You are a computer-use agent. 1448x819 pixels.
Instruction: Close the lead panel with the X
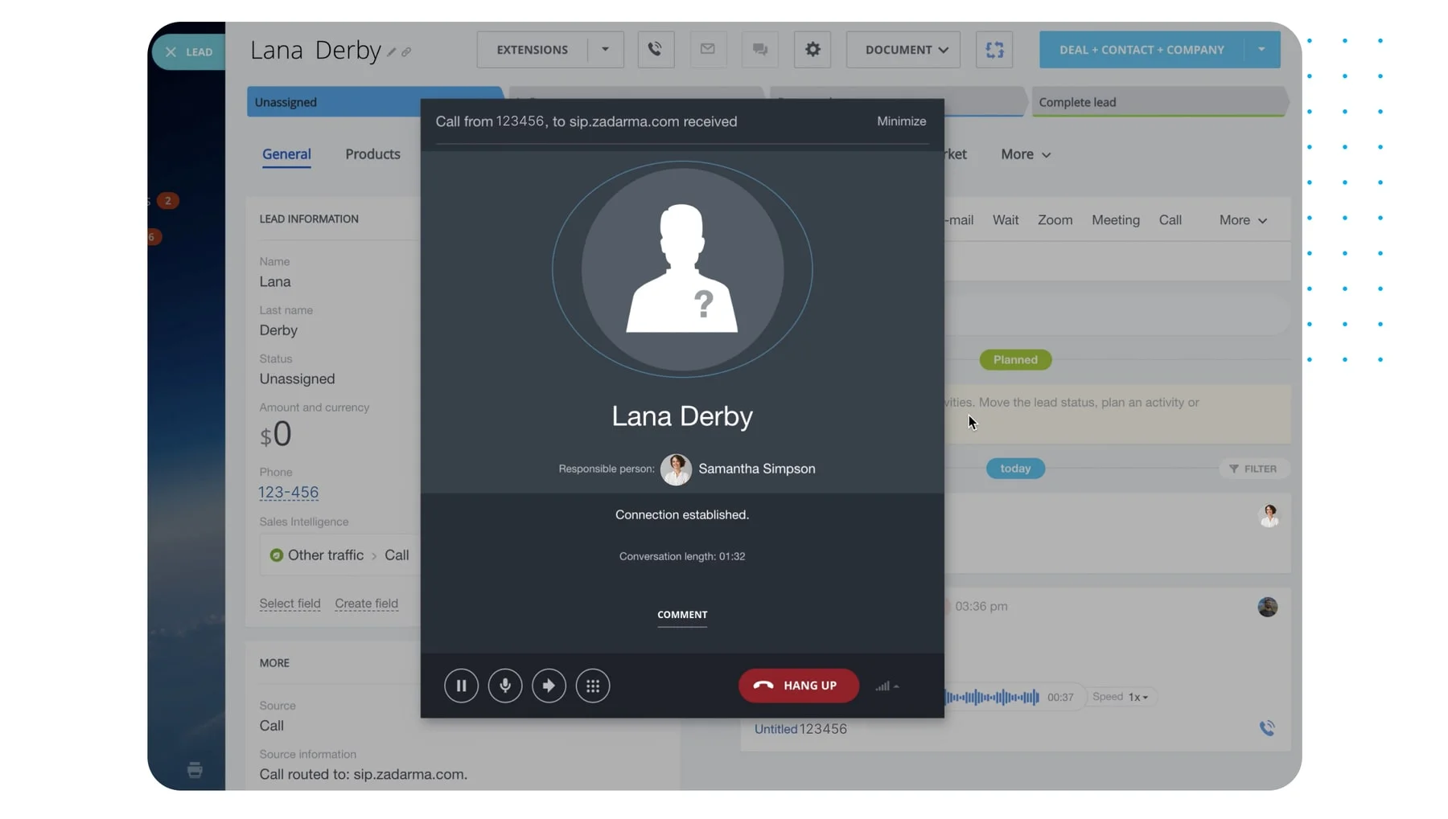(171, 52)
